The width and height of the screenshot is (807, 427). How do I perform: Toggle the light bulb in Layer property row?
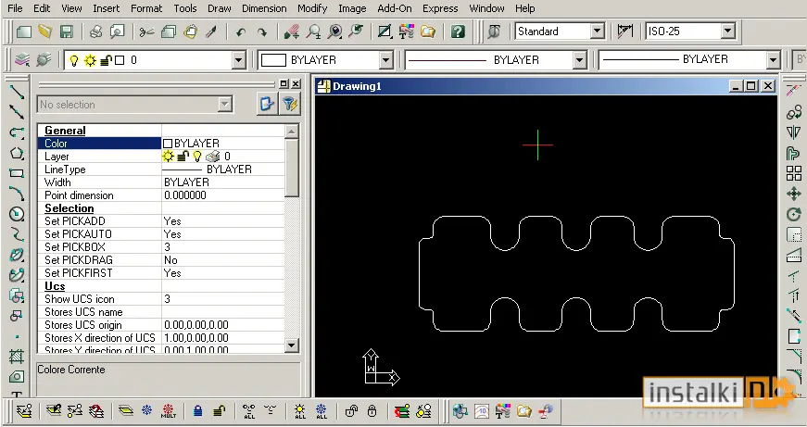tap(197, 157)
